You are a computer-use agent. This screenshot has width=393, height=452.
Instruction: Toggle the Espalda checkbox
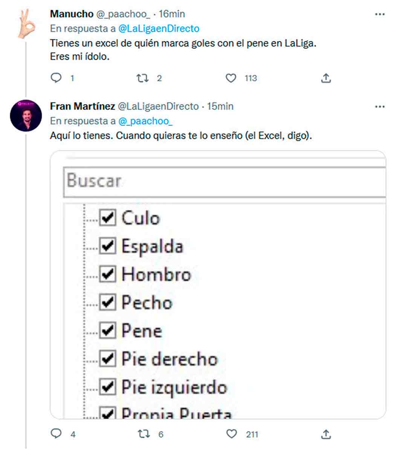pyautogui.click(x=107, y=246)
